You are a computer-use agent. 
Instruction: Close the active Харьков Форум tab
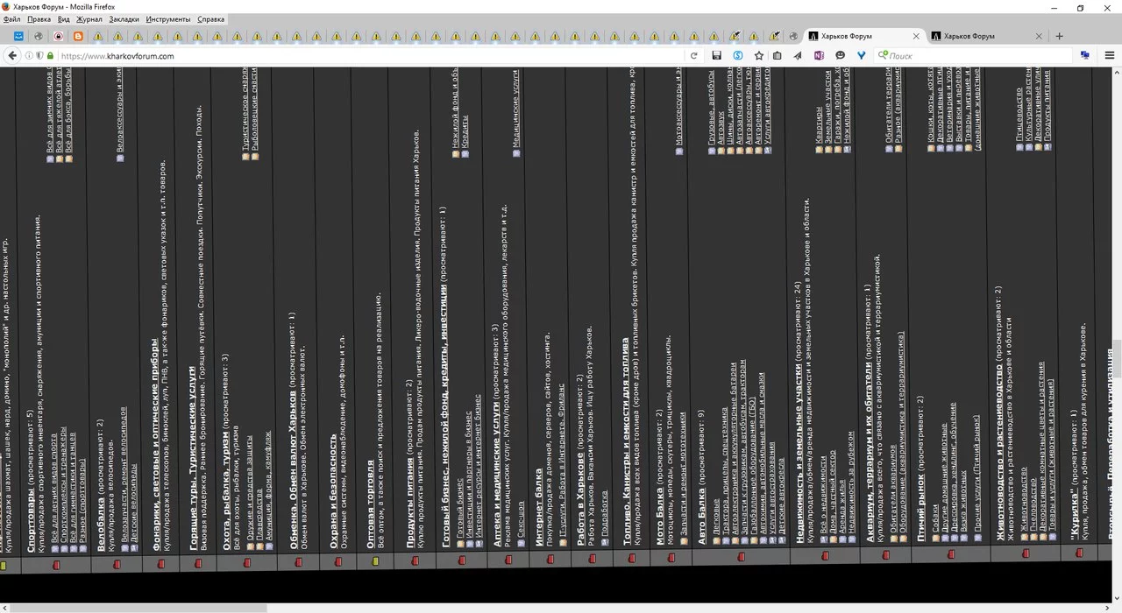[917, 36]
